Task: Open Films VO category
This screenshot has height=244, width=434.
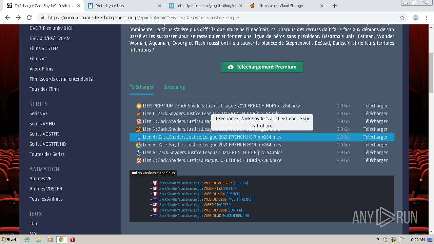Action: pos(38,59)
